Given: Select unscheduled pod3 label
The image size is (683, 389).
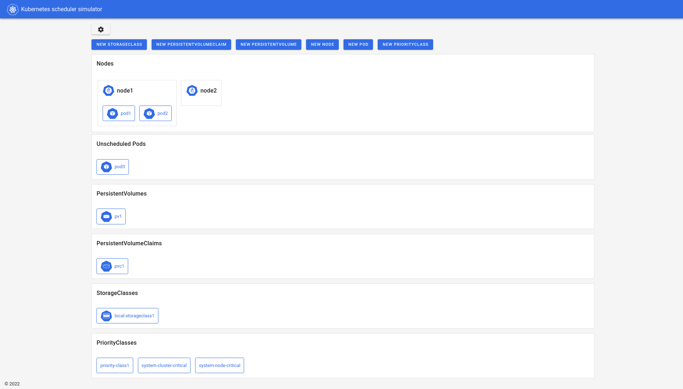Looking at the screenshot, I should (120, 167).
